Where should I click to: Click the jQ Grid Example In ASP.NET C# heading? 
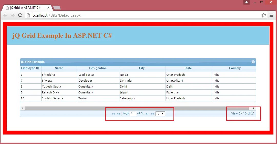62,36
